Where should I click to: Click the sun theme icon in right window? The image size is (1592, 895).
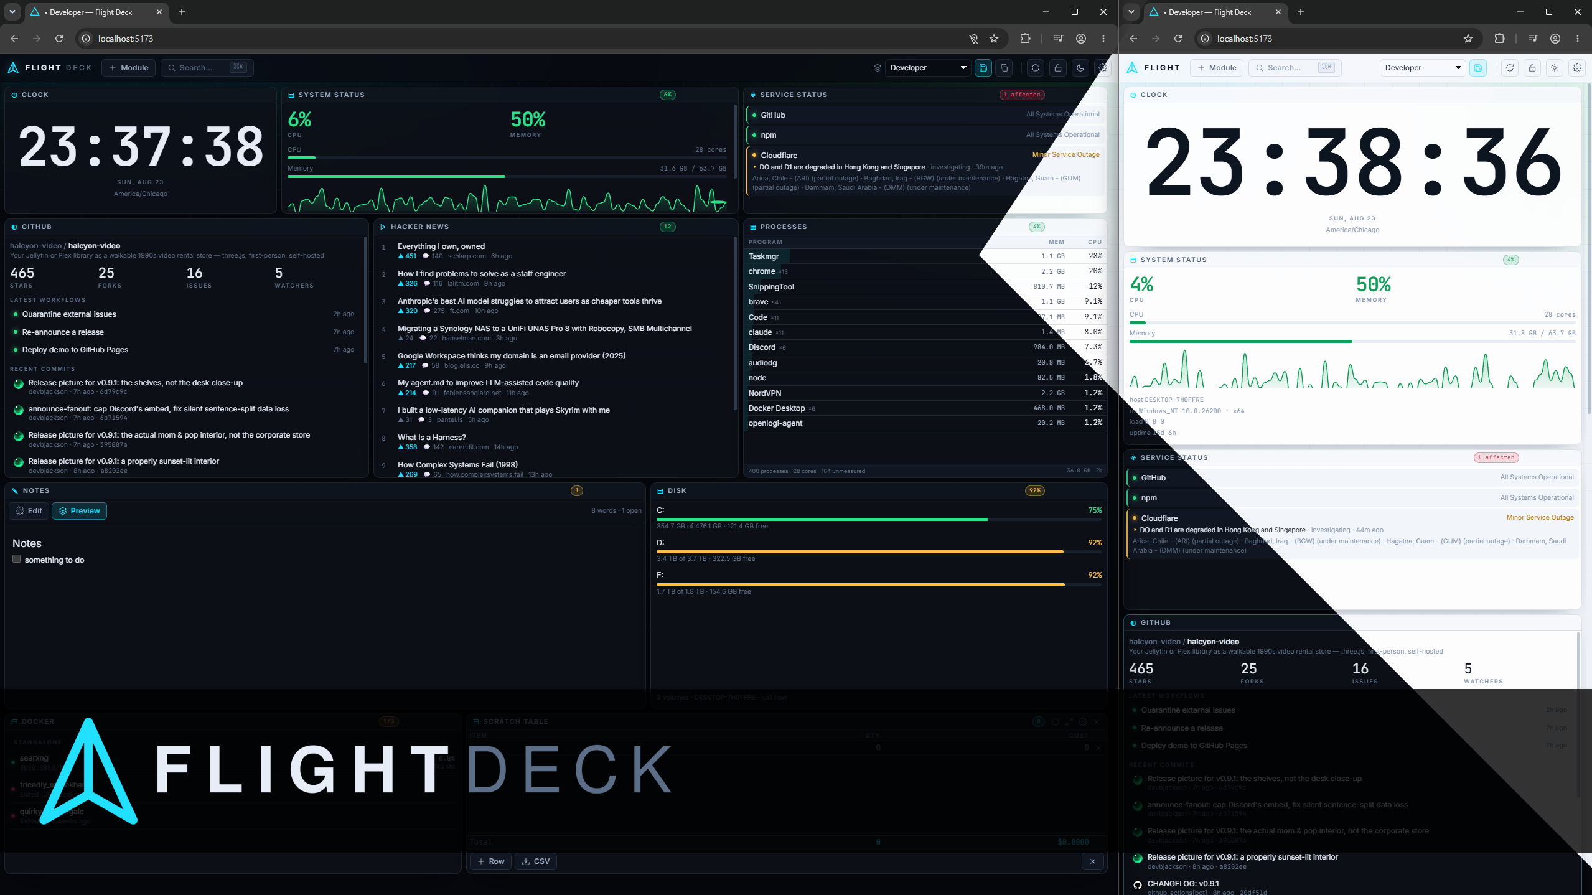click(1555, 68)
